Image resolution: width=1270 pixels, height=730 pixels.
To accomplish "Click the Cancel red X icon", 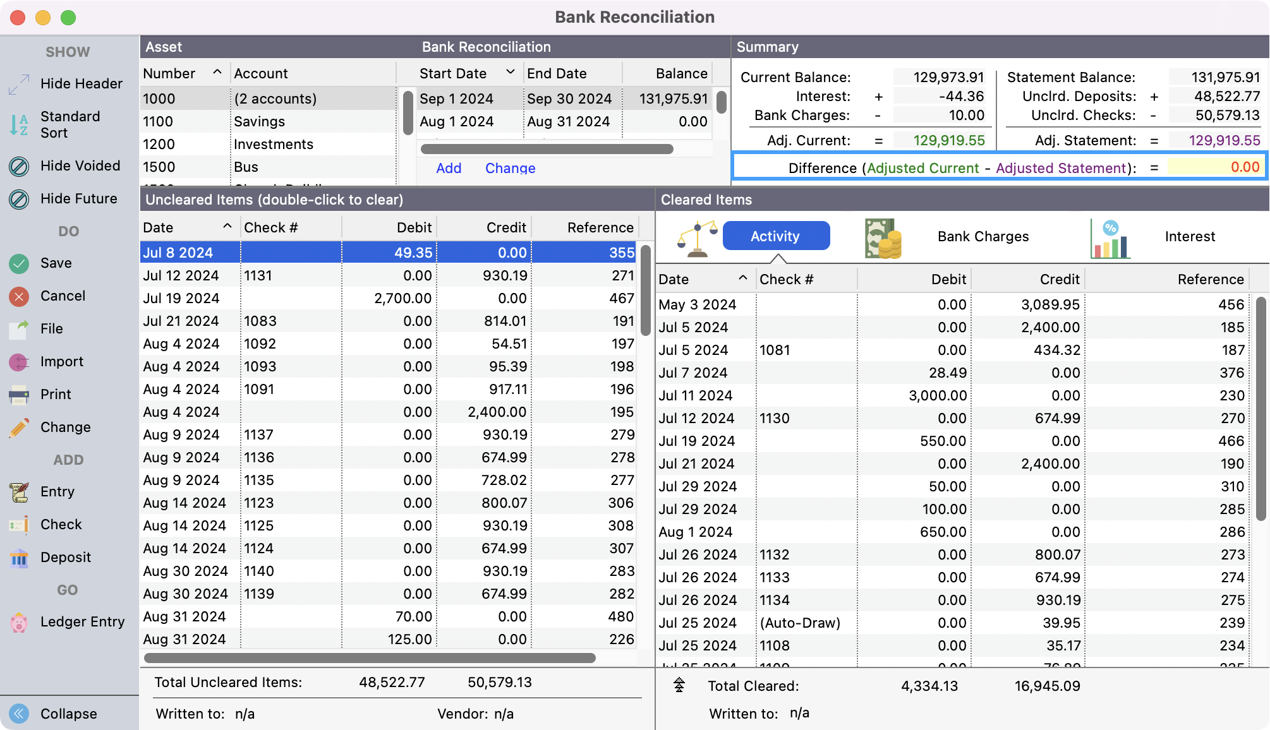I will (19, 296).
